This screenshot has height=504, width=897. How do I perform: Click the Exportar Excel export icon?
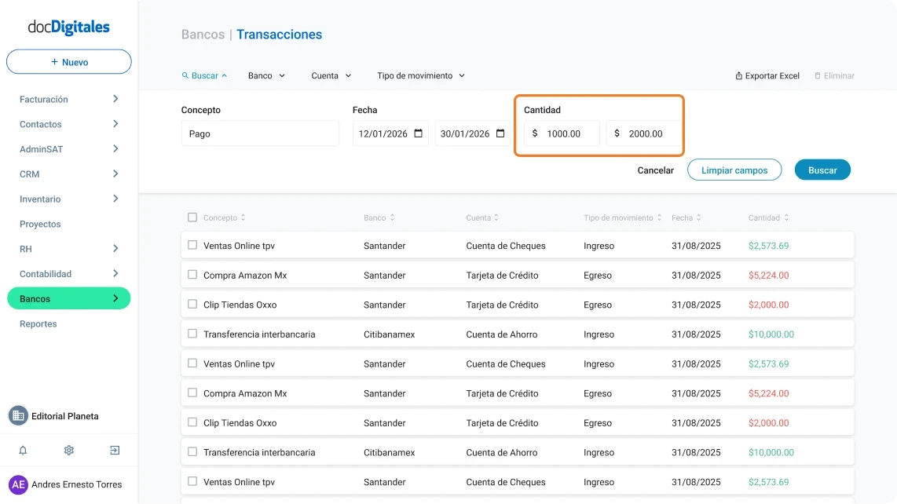coord(737,75)
